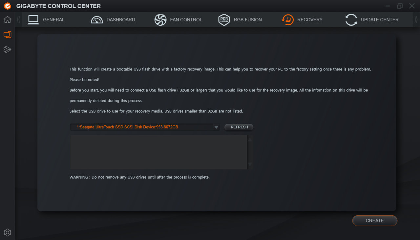Screen dimensions: 420x240
Task: Expand the USB drive selection dropdown arrow
Action: click(216, 127)
